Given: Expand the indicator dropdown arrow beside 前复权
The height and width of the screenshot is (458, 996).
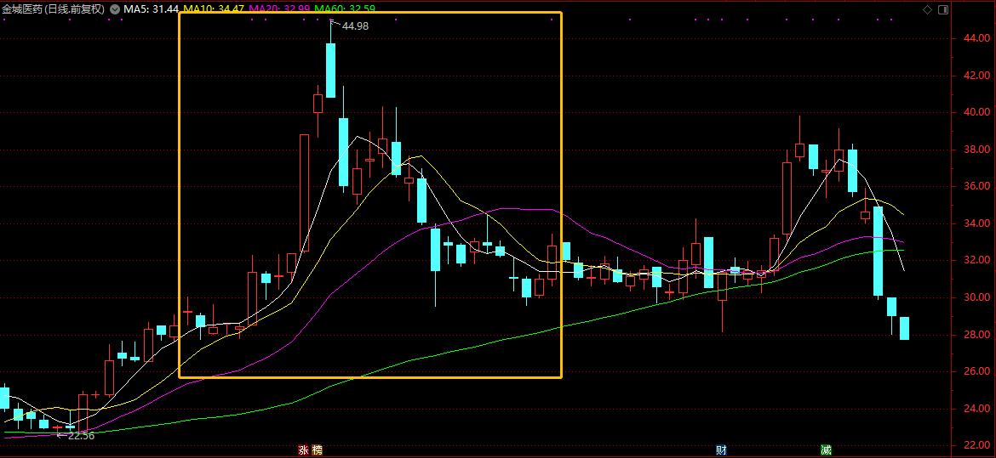Looking at the screenshot, I should (x=114, y=9).
